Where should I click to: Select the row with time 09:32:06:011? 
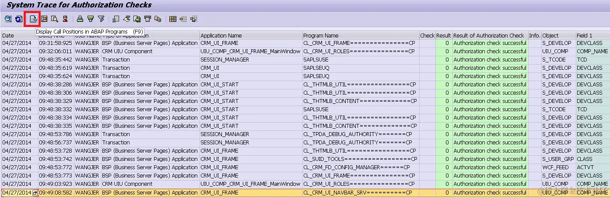[305, 51]
